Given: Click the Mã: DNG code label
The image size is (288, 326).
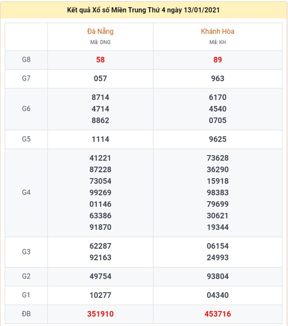Looking at the screenshot, I should click(100, 42).
